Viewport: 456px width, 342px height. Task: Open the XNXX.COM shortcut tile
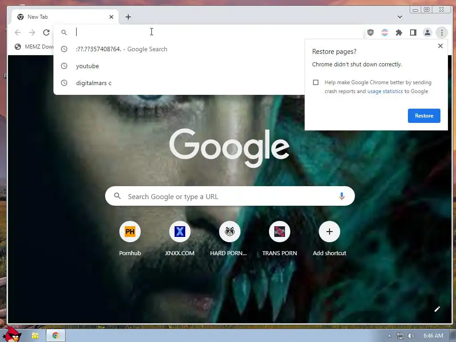(180, 239)
